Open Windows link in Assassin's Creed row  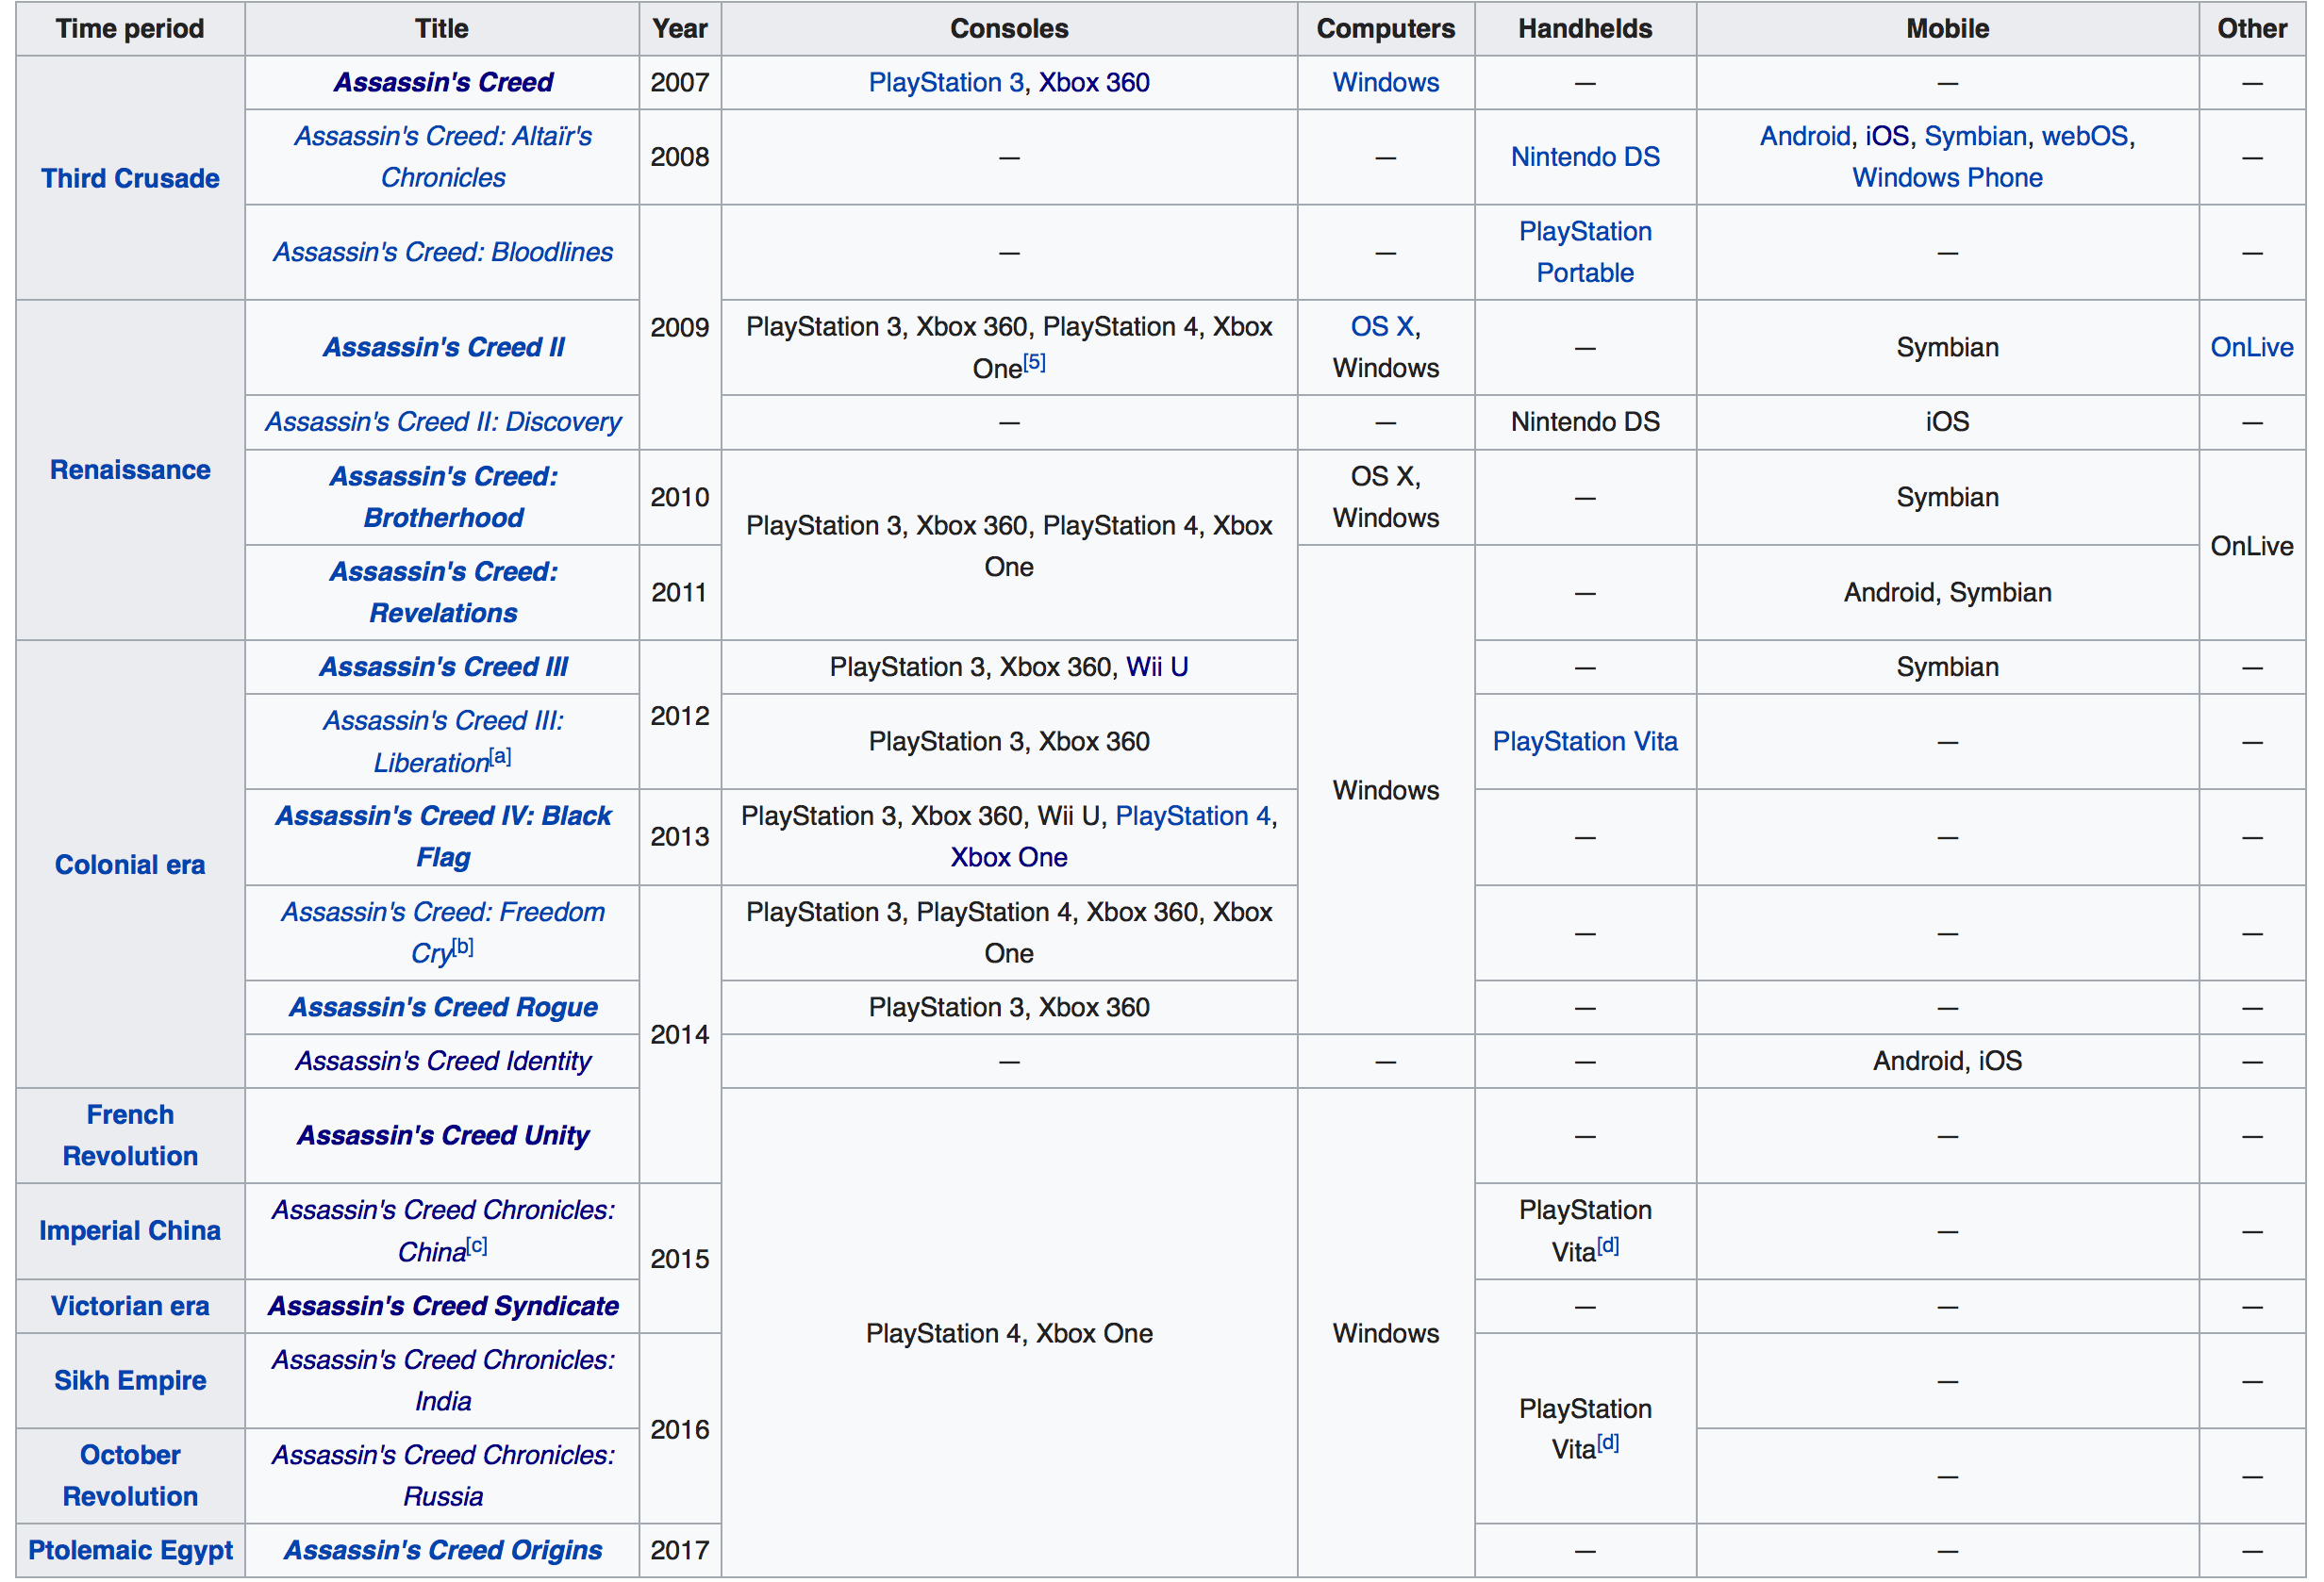1386,82
